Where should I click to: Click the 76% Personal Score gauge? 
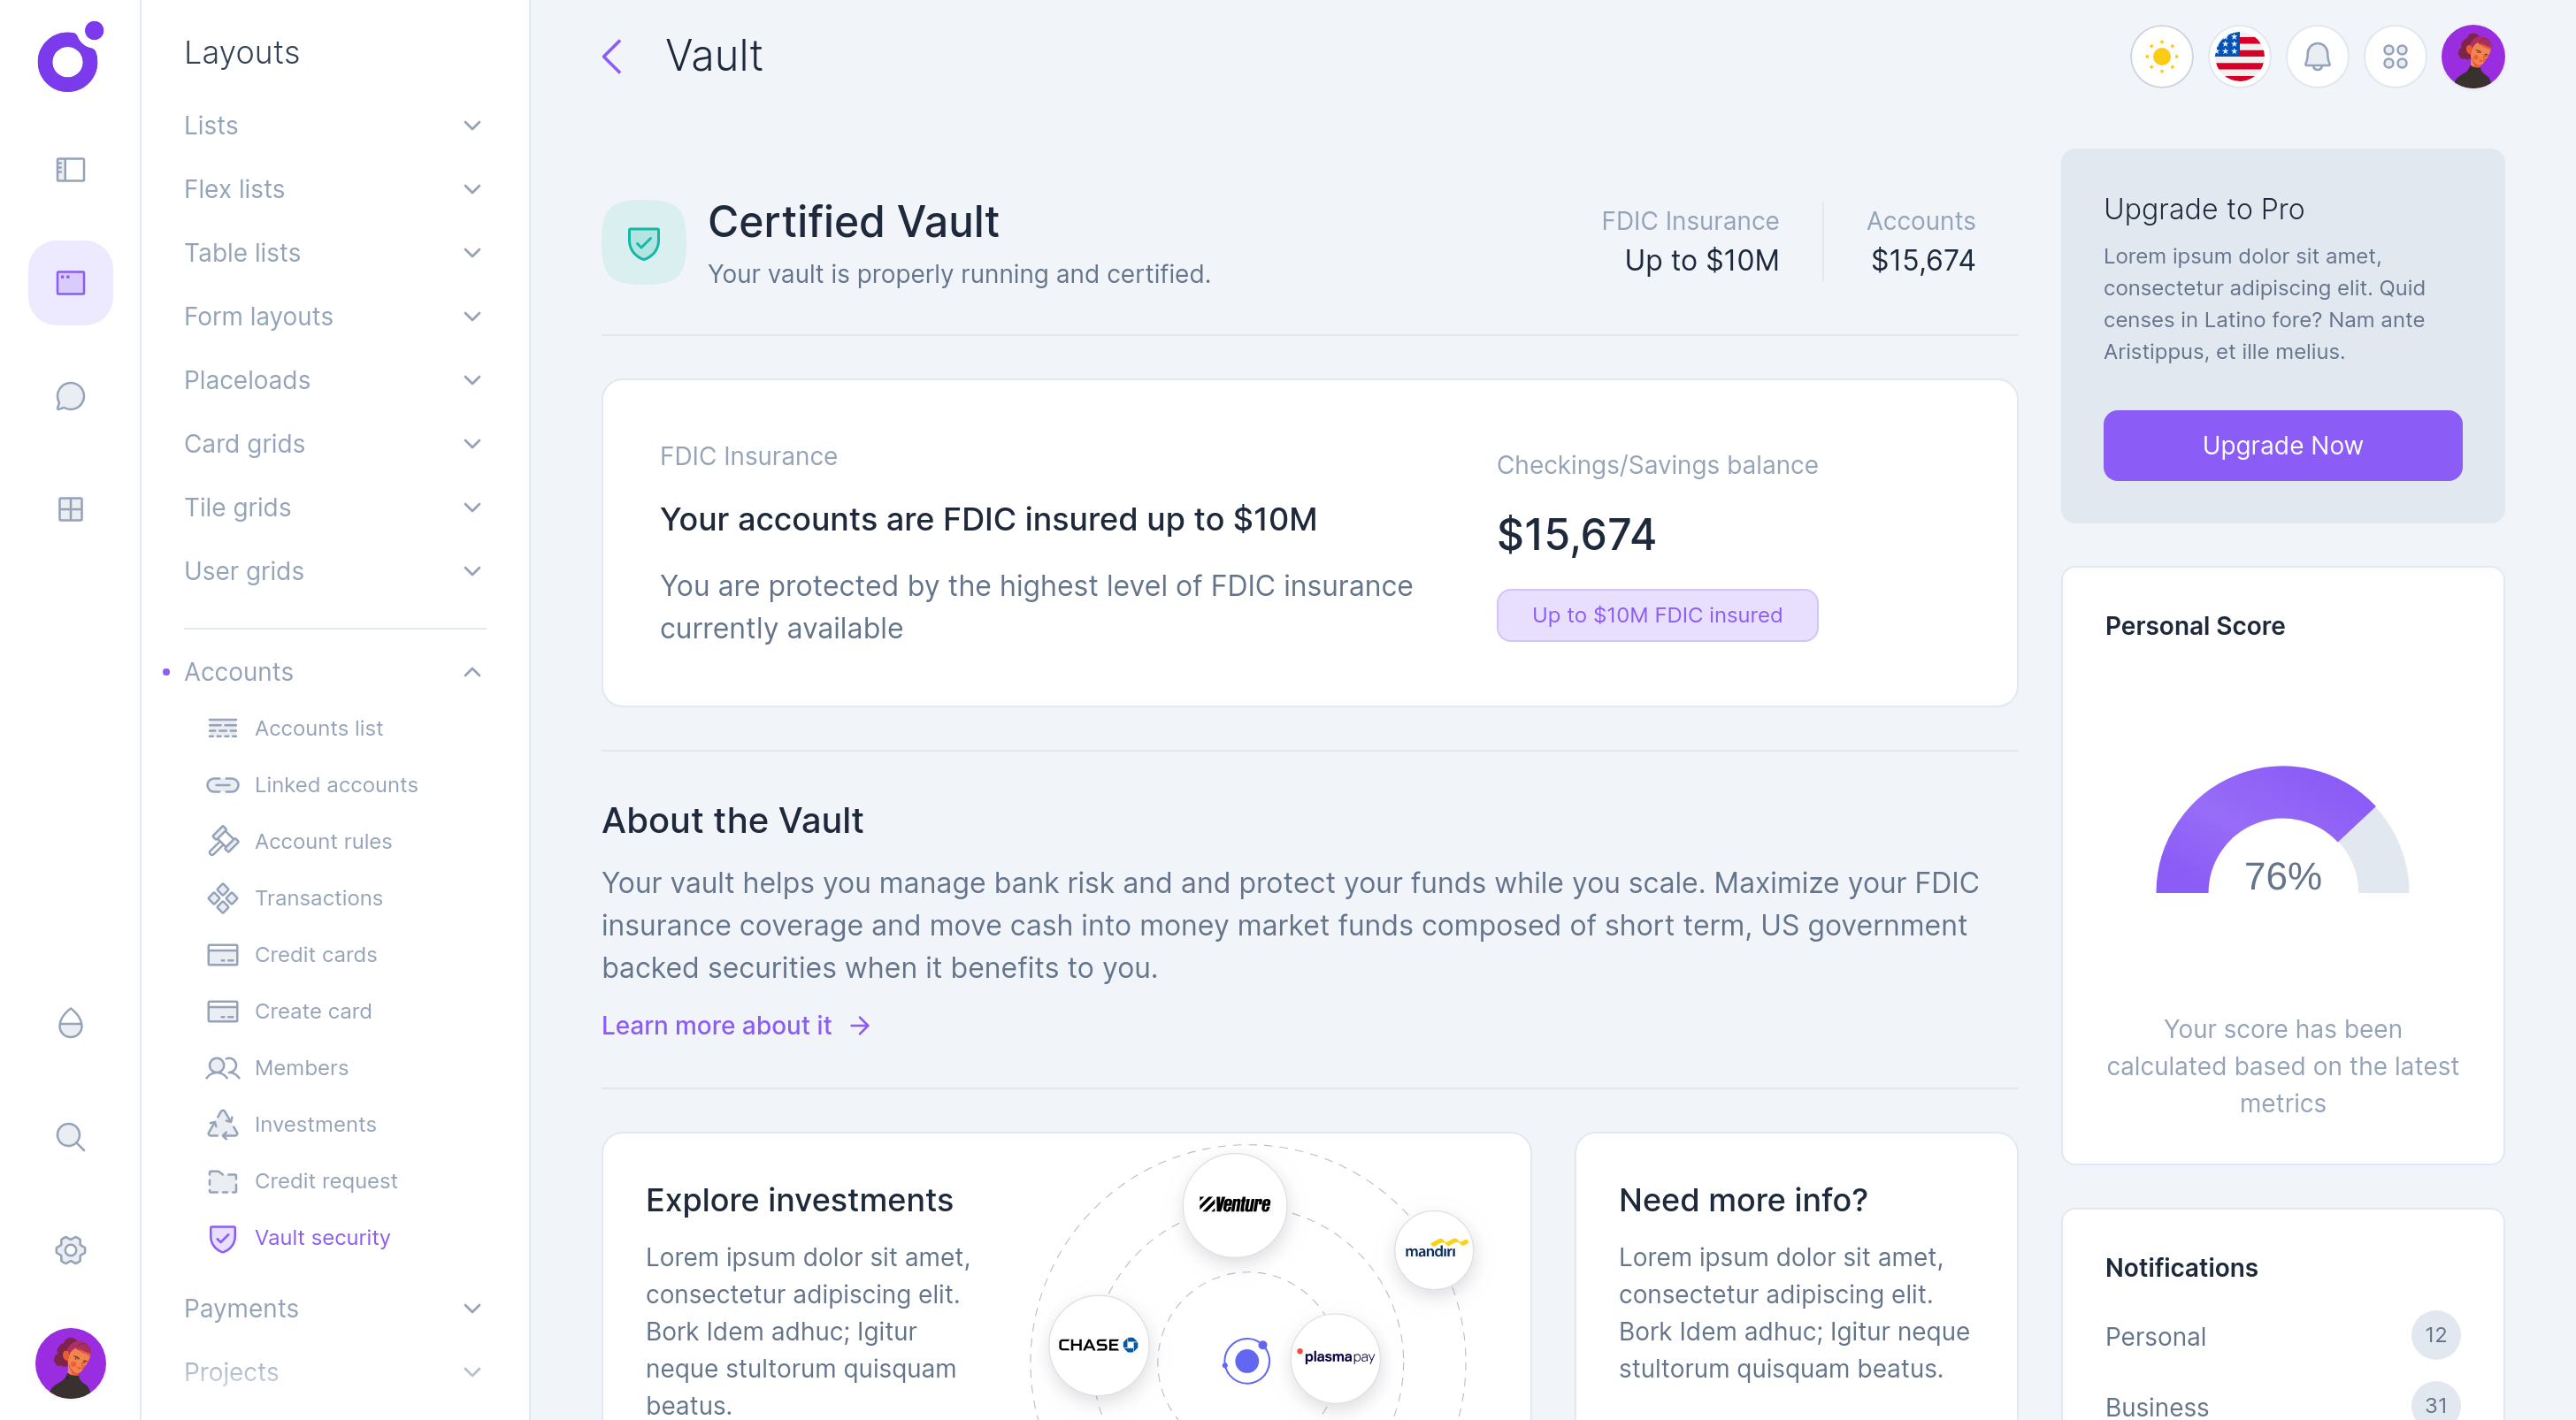tap(2282, 839)
